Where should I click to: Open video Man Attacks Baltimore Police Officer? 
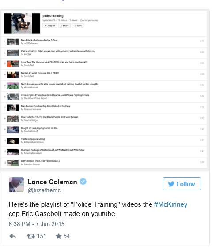pos(39,40)
